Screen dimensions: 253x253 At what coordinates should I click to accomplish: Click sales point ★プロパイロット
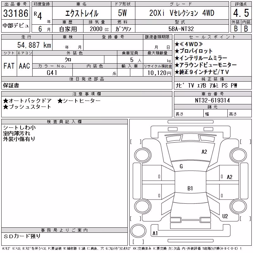tap(194, 51)
